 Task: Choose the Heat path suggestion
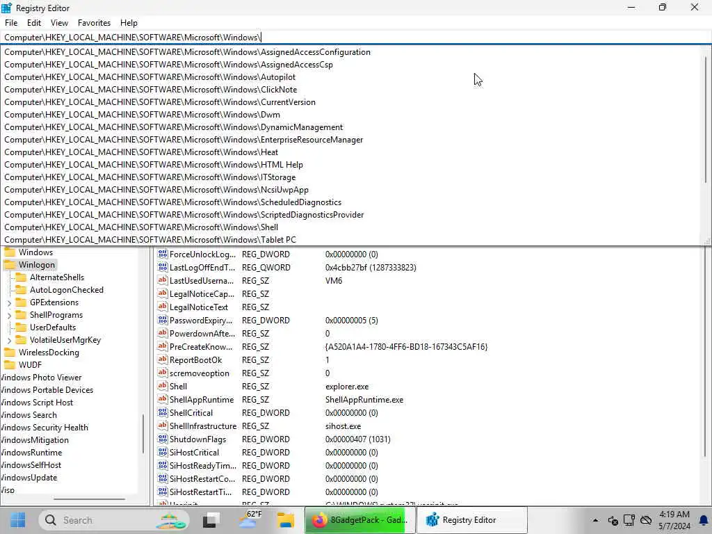point(140,152)
